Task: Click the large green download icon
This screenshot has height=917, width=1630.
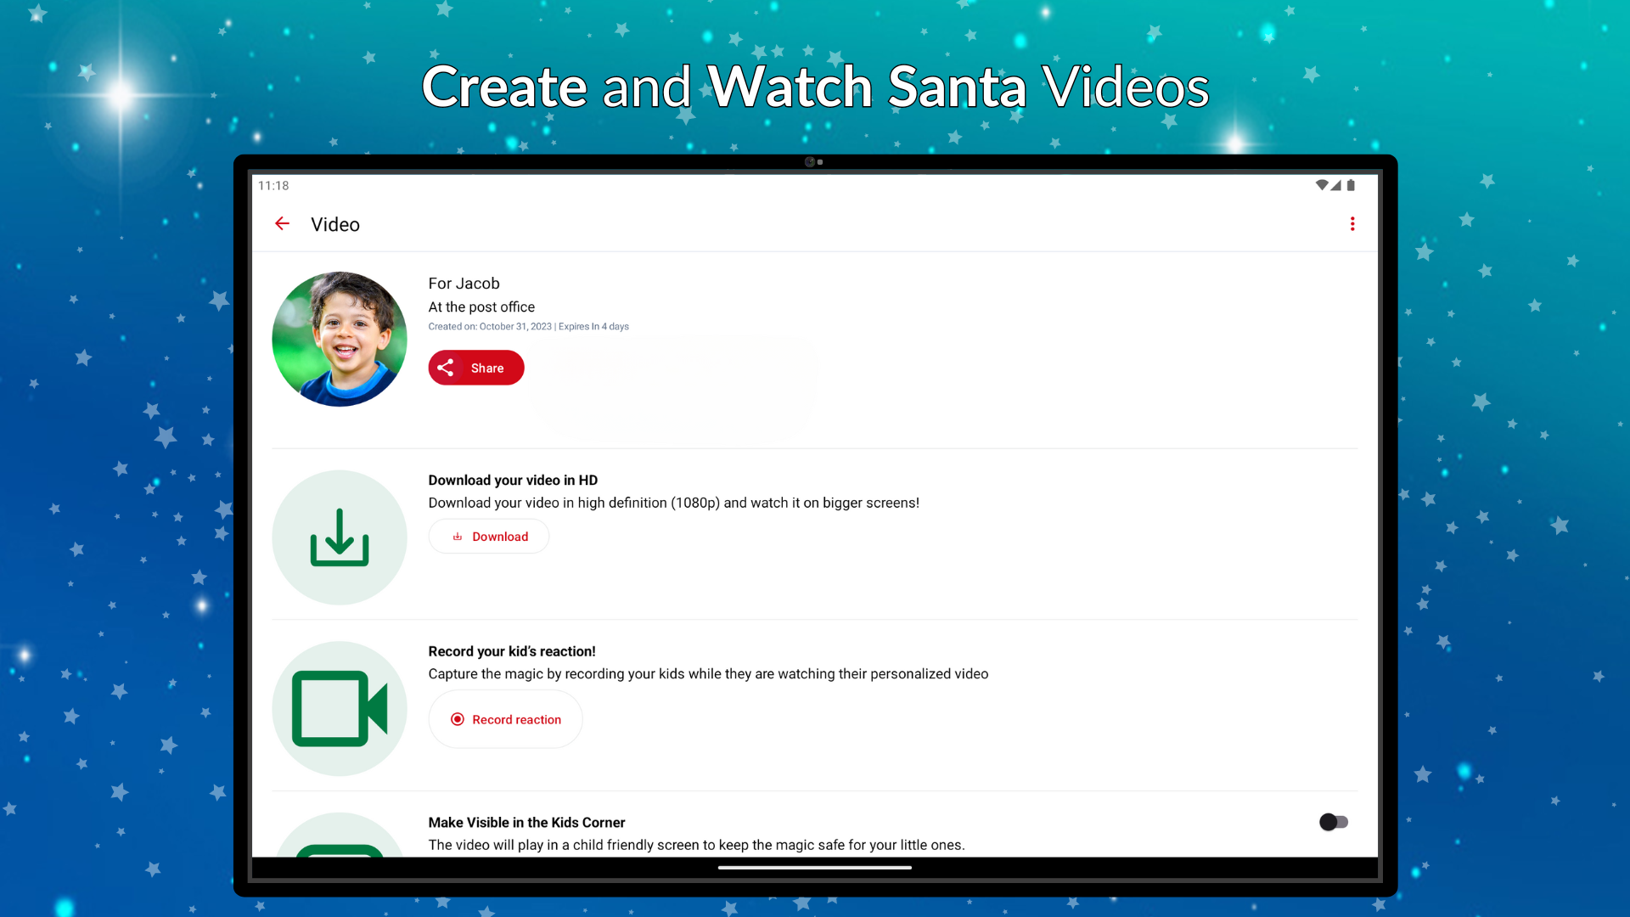Action: pyautogui.click(x=339, y=537)
